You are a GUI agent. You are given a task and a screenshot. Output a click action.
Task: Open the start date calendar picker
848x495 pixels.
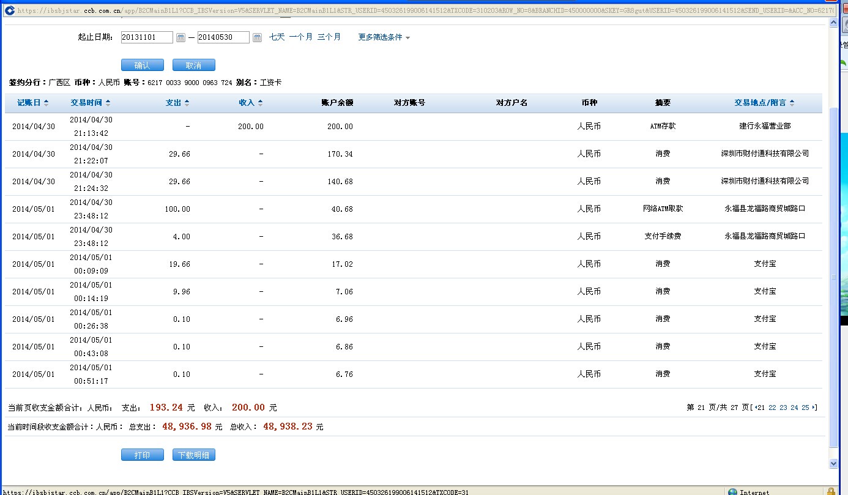coord(180,38)
